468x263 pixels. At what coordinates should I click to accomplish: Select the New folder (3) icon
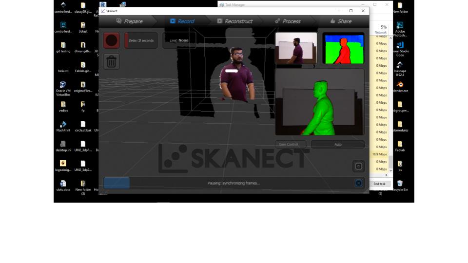click(83, 188)
